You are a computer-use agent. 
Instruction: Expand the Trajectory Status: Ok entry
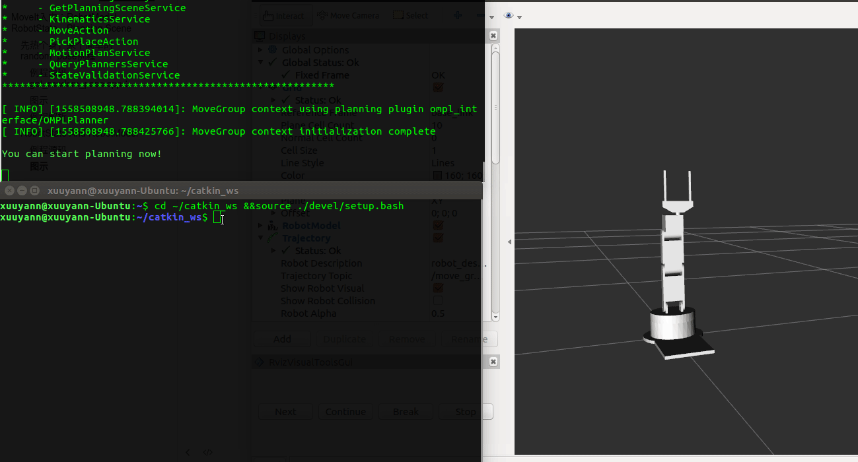[x=273, y=250]
